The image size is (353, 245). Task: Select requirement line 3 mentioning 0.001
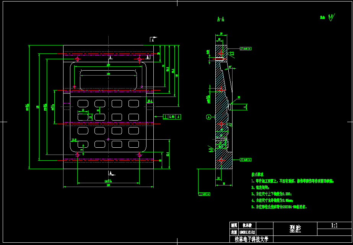point(272,193)
